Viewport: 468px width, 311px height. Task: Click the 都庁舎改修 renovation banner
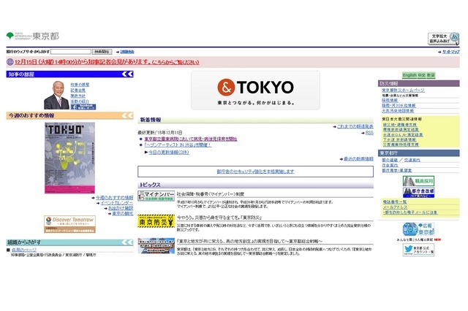click(x=418, y=193)
